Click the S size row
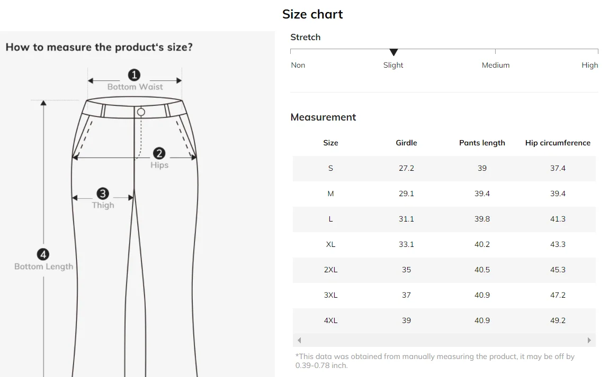 444,168
